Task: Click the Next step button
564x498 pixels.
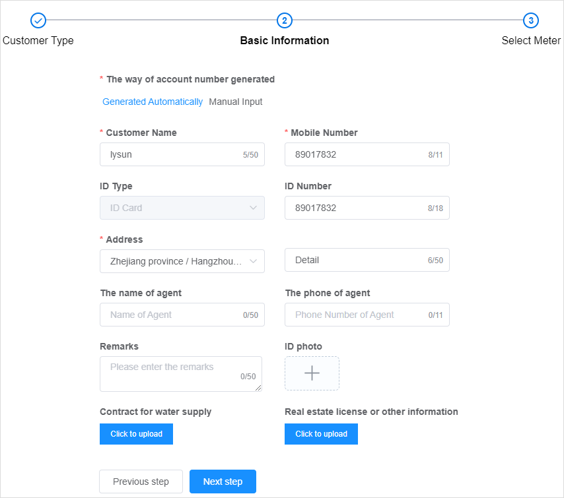Action: point(223,482)
